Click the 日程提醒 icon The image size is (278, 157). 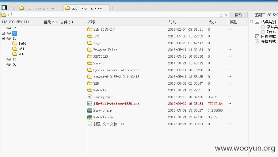257,36
